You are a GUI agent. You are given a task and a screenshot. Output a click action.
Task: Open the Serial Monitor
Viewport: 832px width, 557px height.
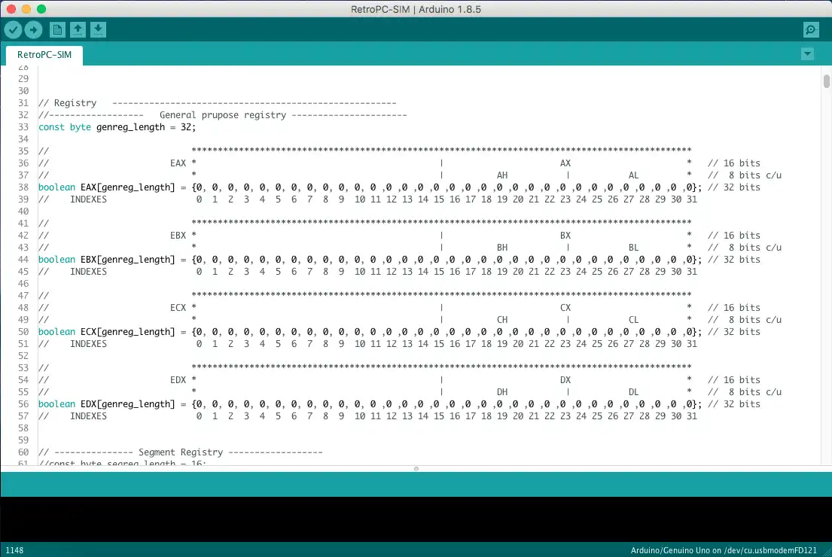(x=811, y=29)
